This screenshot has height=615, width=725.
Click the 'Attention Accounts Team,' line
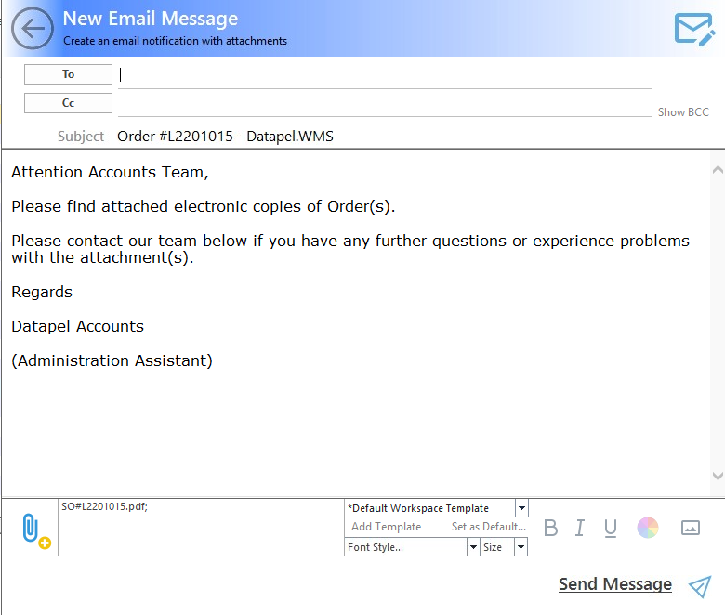point(110,173)
